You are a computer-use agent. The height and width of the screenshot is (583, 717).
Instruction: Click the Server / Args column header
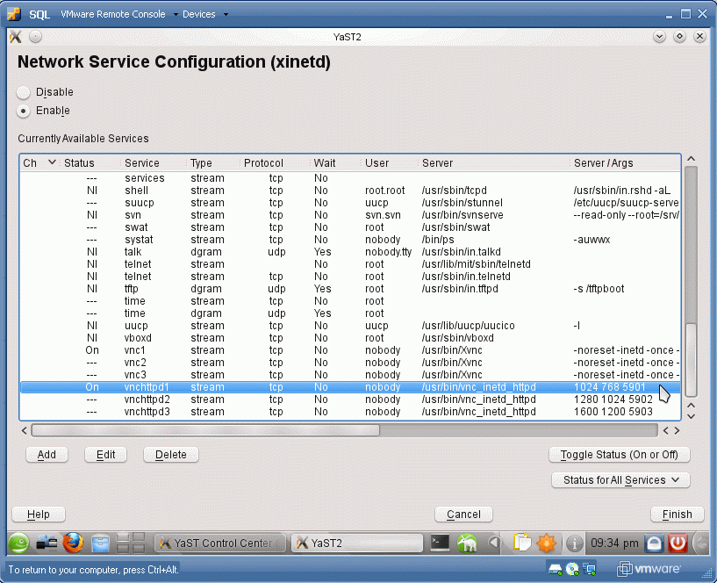625,163
